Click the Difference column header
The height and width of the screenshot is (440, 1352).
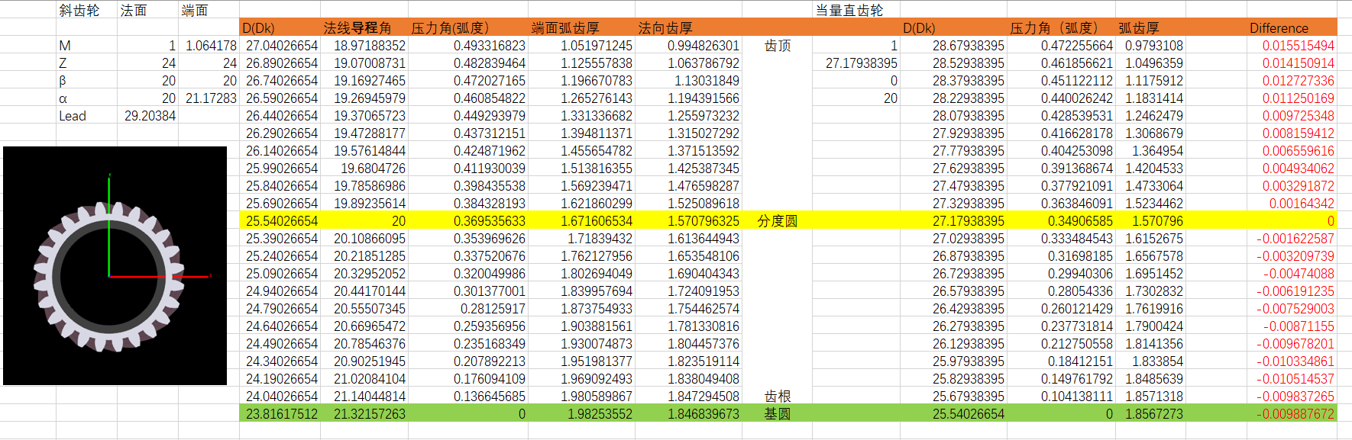(1279, 27)
